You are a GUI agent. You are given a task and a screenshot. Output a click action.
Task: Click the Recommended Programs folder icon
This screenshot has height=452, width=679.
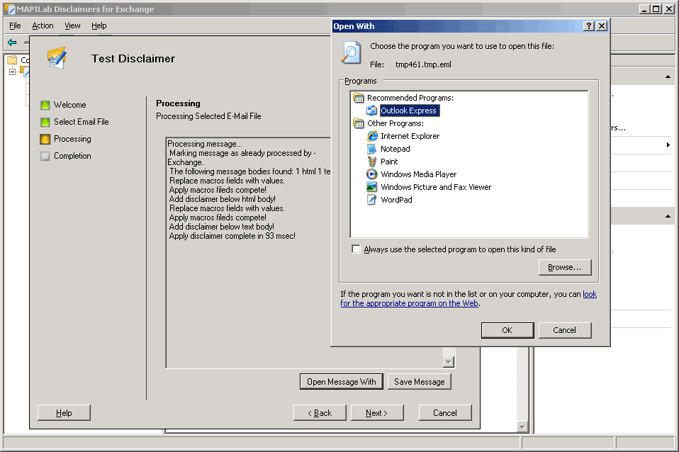pos(359,98)
